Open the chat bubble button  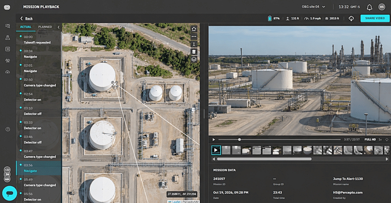tap(9, 193)
